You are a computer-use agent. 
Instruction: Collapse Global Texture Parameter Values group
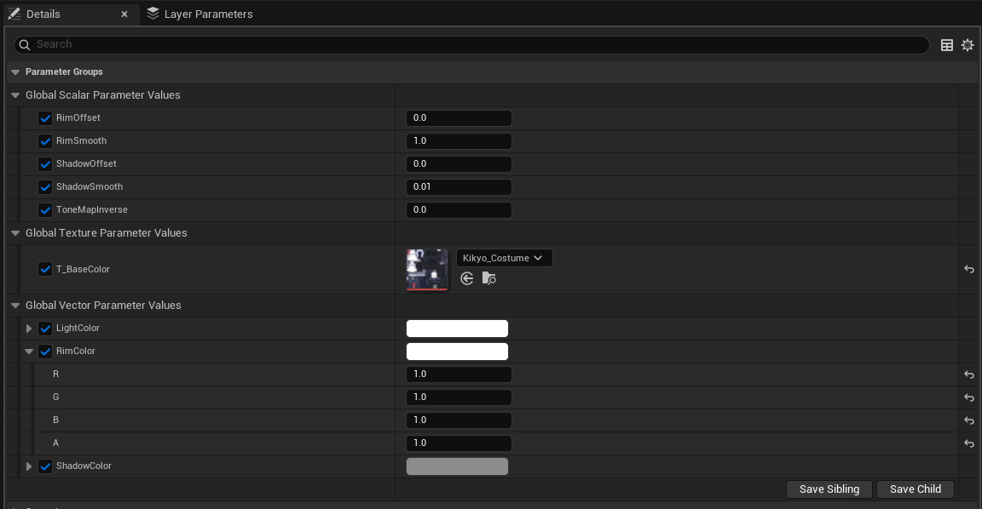(15, 233)
